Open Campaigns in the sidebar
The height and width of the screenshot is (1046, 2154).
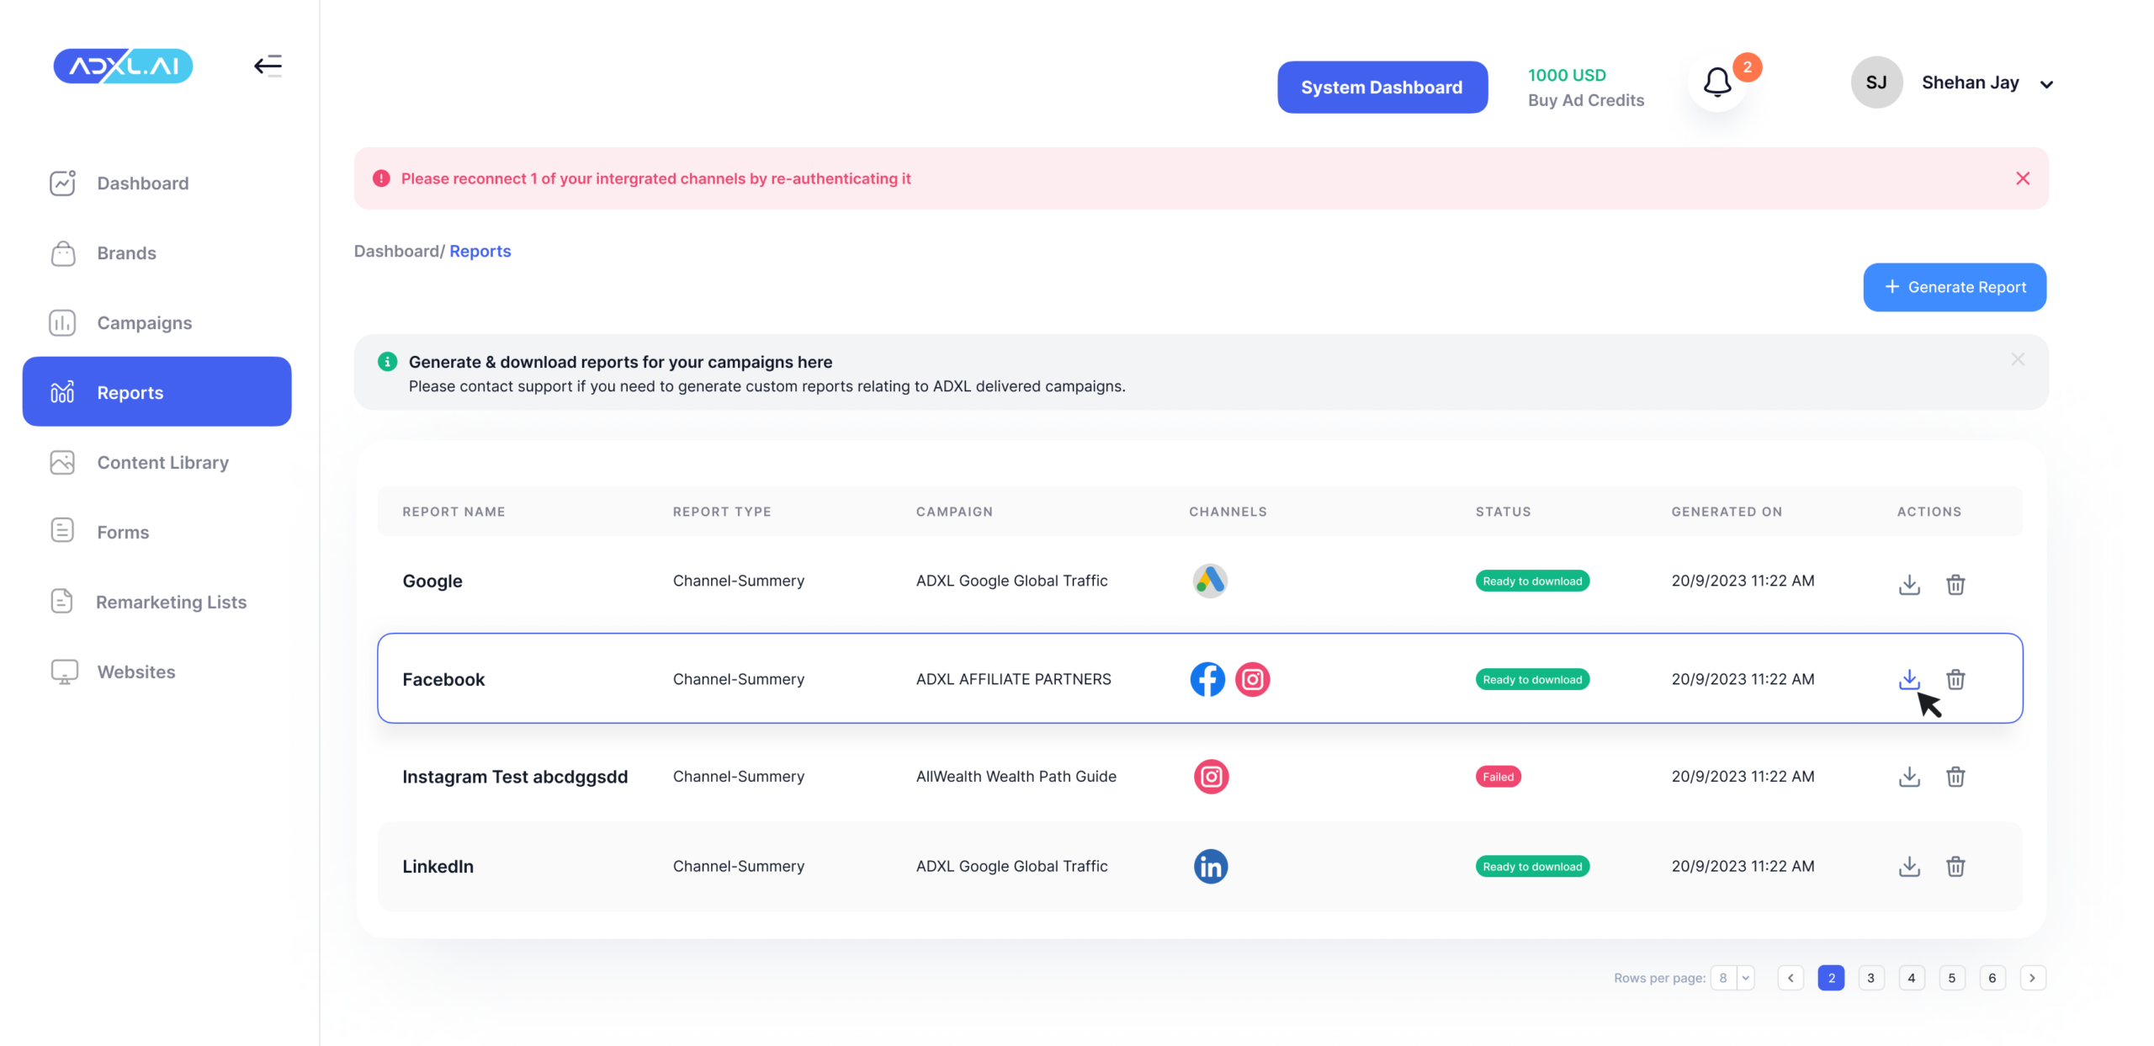click(x=144, y=323)
